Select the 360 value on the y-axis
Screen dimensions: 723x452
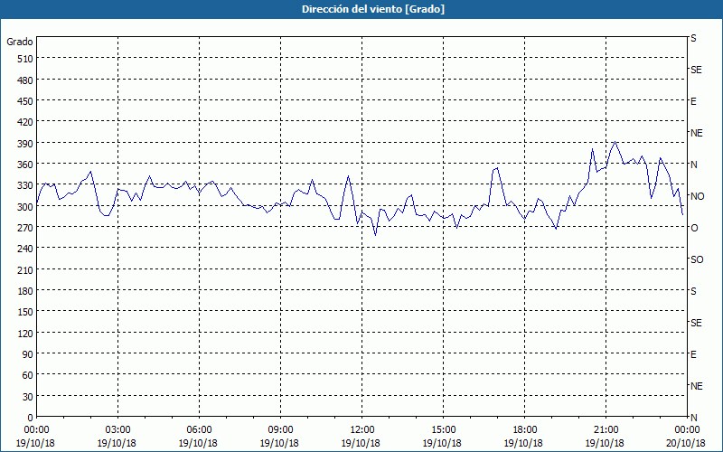(x=23, y=164)
